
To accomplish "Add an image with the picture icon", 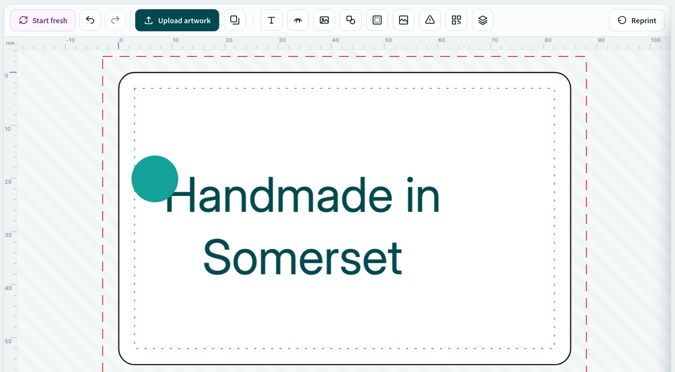I will coord(324,20).
